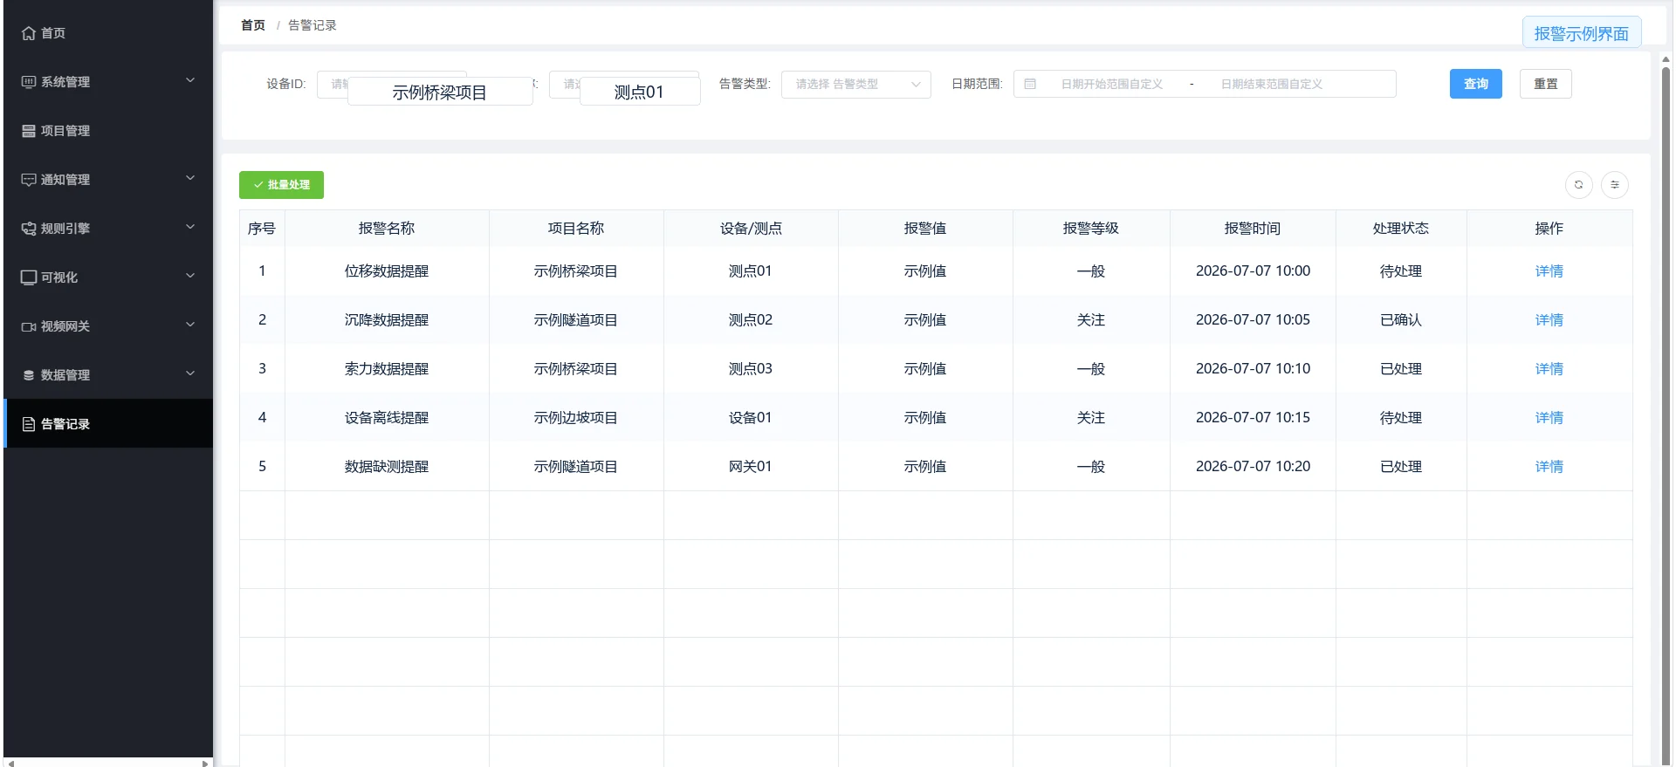This screenshot has height=767, width=1676.
Task: Open 详情 for 沉降数据提醒 row
Action: (1549, 320)
